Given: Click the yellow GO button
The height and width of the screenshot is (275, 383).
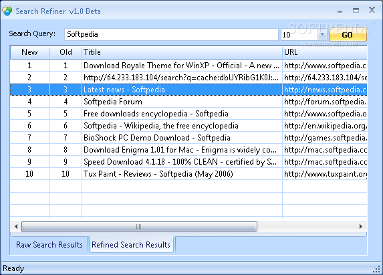Looking at the screenshot, I should coord(348,35).
